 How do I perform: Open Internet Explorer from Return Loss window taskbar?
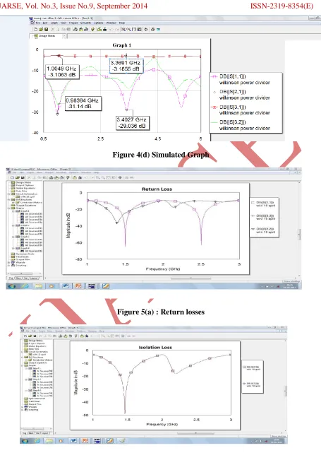25,286
